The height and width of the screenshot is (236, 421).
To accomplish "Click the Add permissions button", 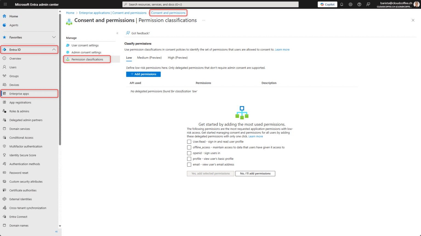I will (143, 74).
